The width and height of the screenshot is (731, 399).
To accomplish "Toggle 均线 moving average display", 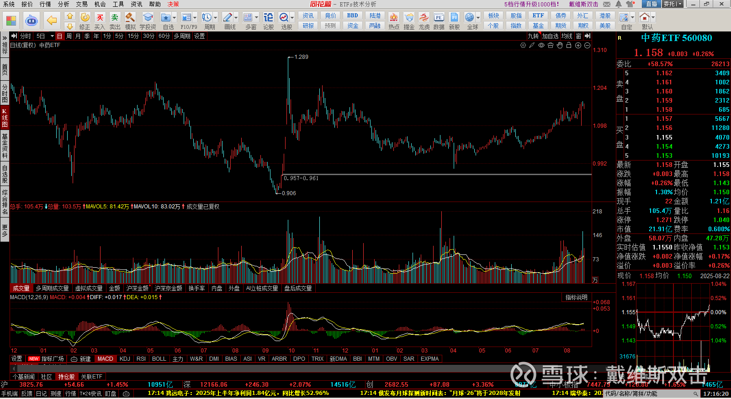I will point(567,36).
